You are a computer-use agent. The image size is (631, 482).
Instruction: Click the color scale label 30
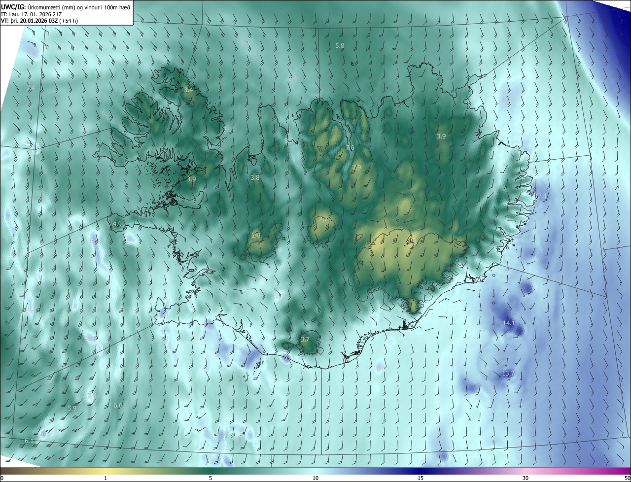(526, 478)
